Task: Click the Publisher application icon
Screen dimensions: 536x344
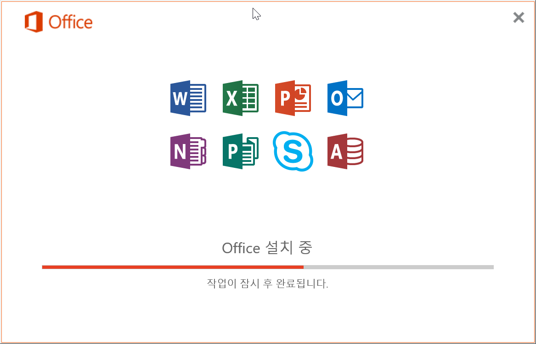Action: click(241, 151)
